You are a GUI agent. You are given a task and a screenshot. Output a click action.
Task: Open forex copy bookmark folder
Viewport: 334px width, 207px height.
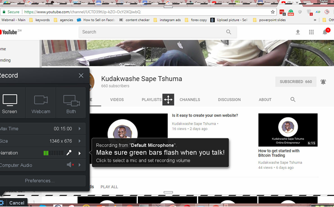tap(196, 20)
